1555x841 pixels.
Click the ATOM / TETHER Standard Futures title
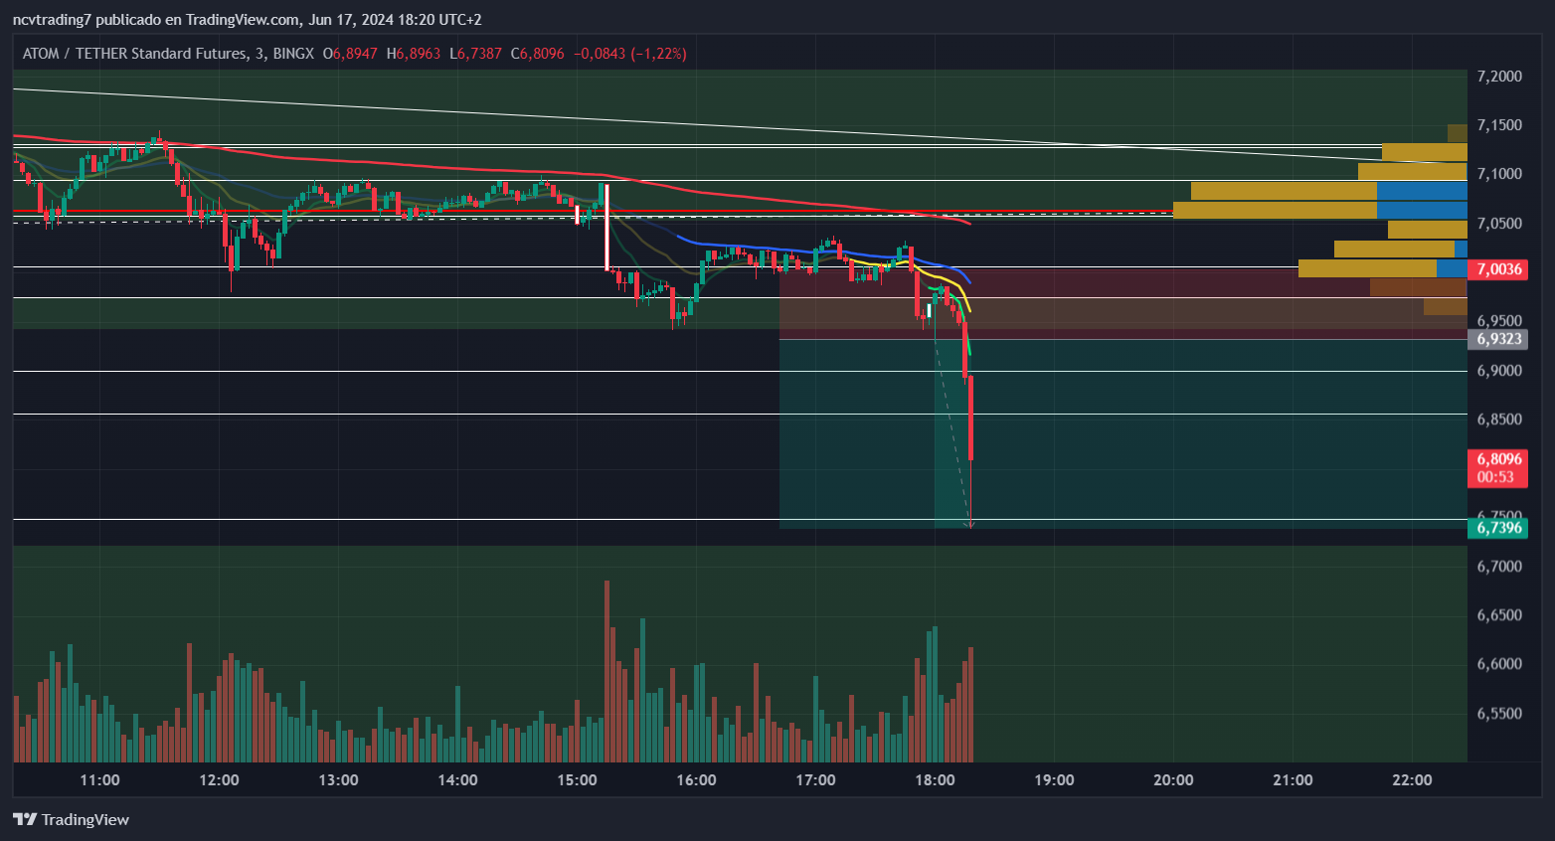point(134,54)
